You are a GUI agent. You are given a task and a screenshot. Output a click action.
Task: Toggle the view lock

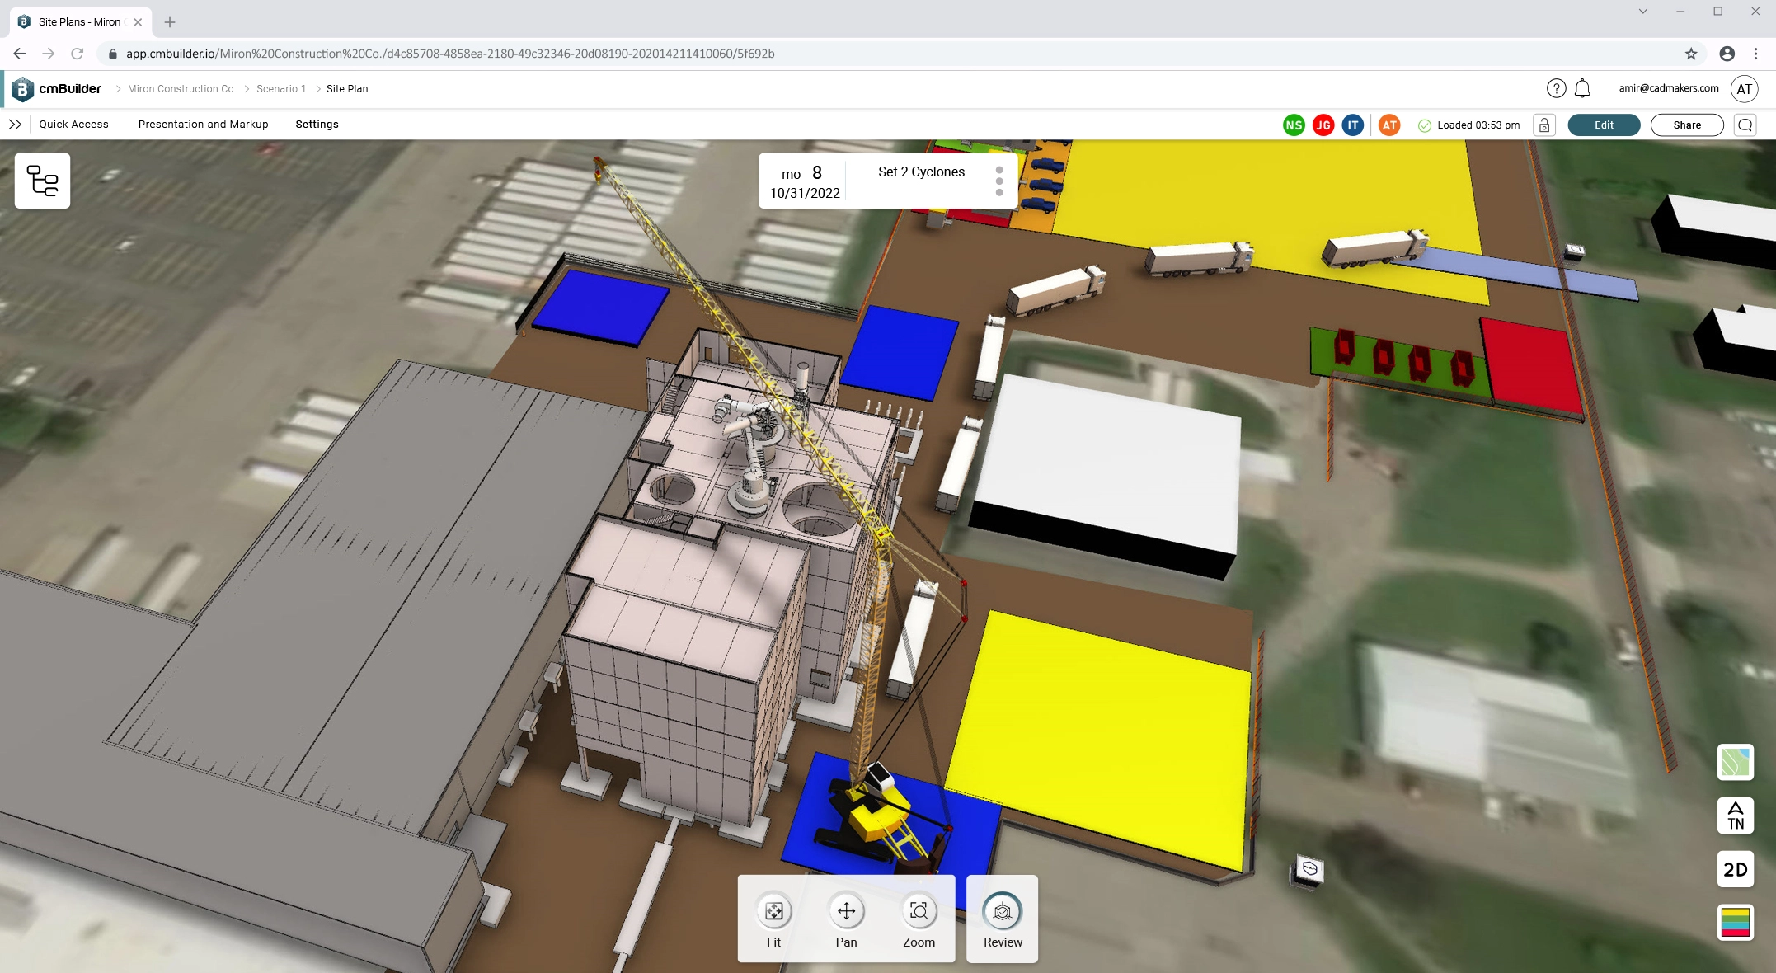1543,125
